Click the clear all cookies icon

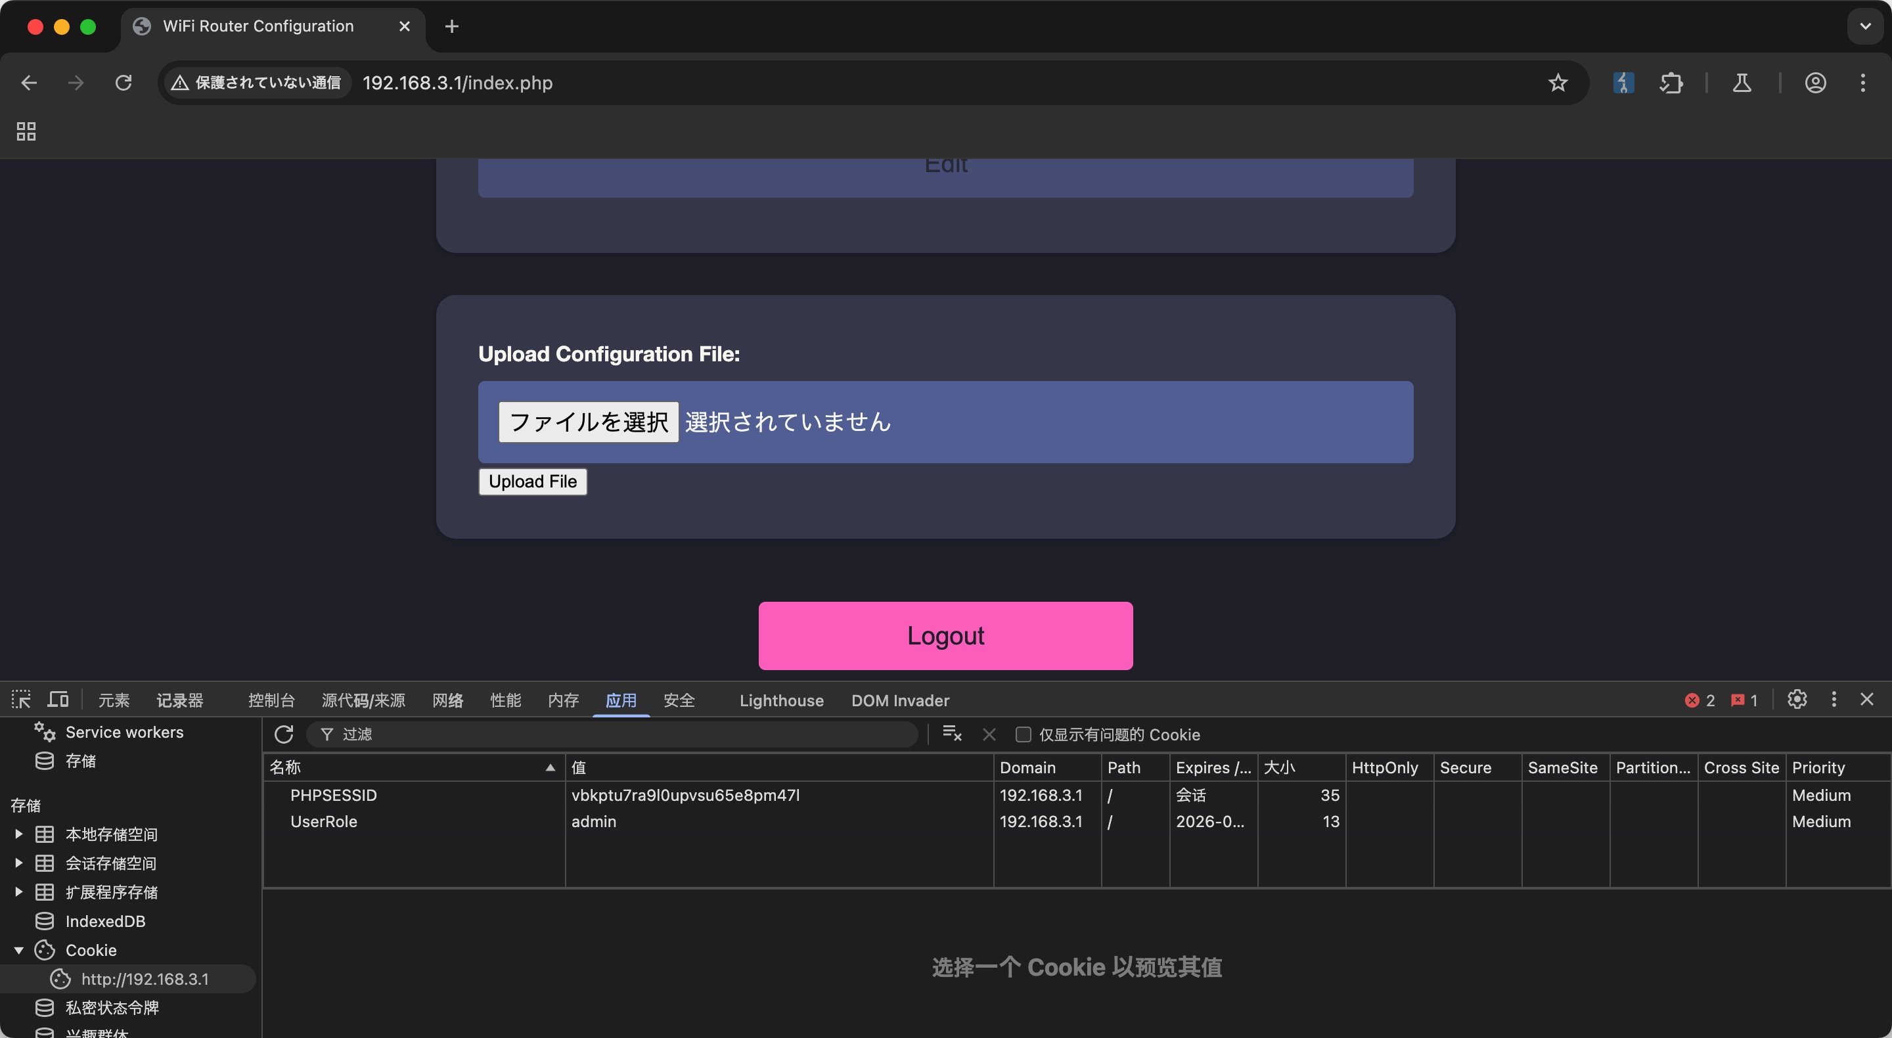coord(952,734)
